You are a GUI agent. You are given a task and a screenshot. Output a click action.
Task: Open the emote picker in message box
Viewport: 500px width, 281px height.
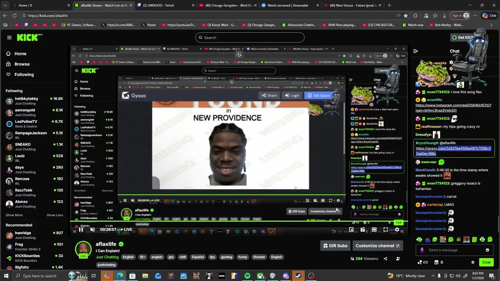pyautogui.click(x=487, y=250)
